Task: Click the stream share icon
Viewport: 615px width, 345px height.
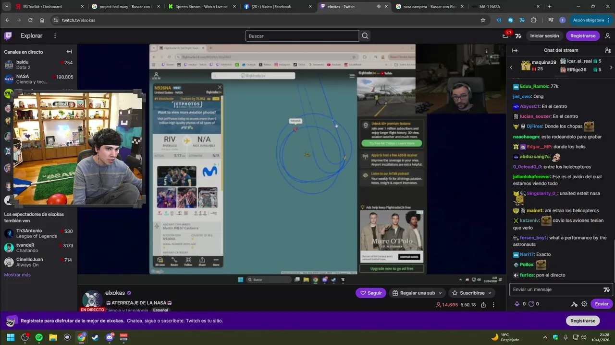Action: tap(483, 305)
